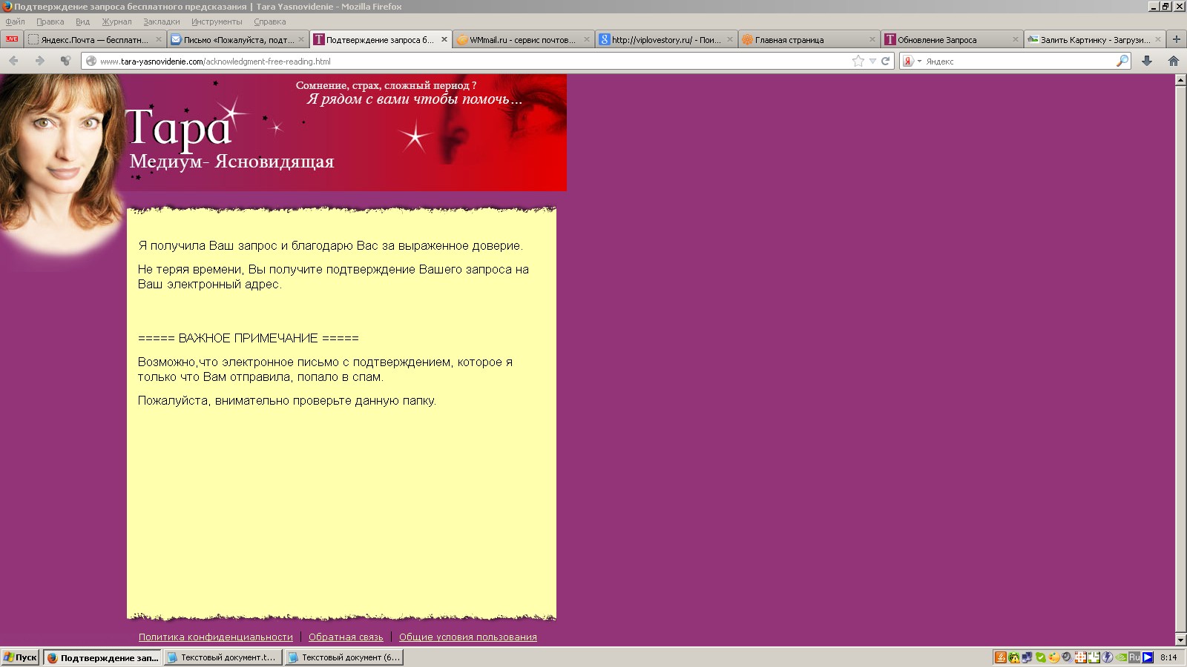The image size is (1187, 667).
Task: Switch to the WMmail.ru tab
Action: coord(523,39)
